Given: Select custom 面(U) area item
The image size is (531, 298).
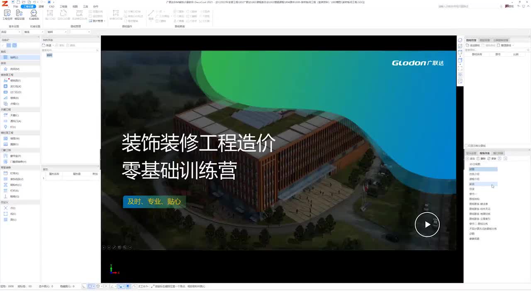Looking at the screenshot, I should click(20, 220).
